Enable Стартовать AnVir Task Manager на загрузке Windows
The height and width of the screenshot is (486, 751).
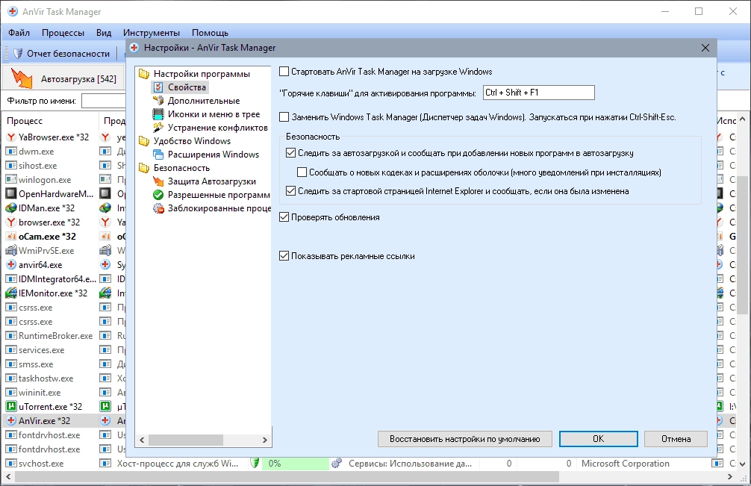coord(284,72)
